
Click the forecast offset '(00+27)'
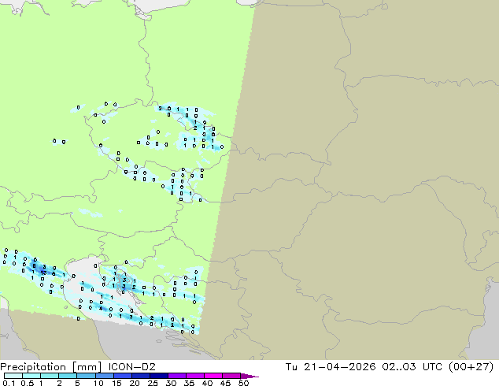(x=471, y=367)
